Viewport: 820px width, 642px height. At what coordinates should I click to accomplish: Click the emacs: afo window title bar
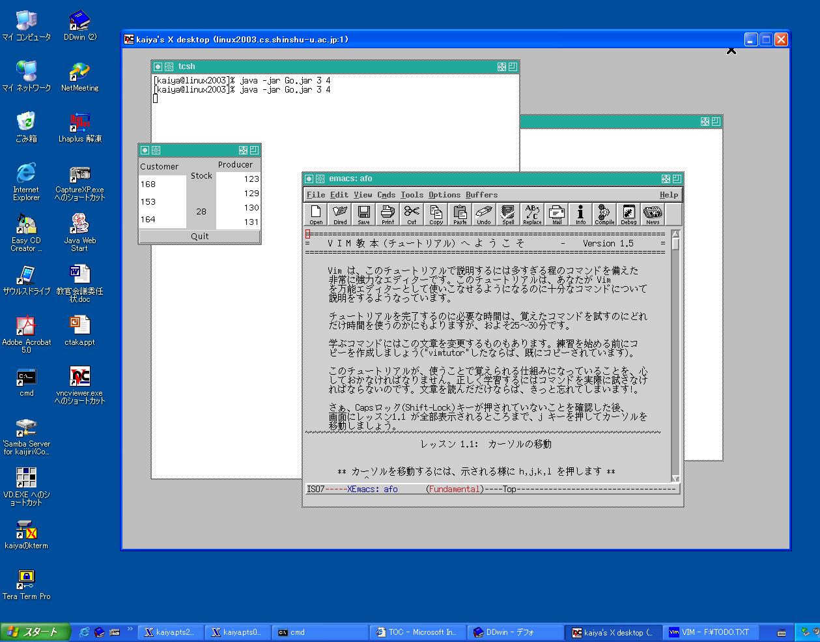(x=493, y=179)
